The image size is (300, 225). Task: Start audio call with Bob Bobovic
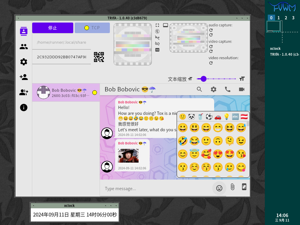point(227,89)
